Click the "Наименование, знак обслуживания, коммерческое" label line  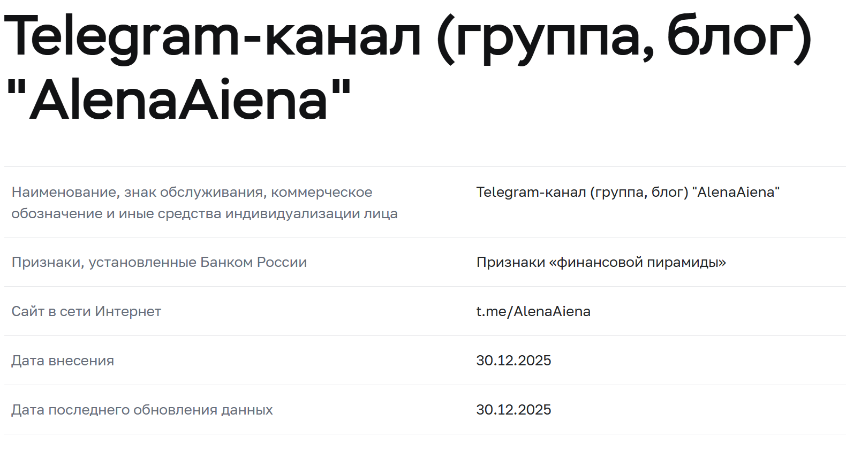click(x=192, y=192)
